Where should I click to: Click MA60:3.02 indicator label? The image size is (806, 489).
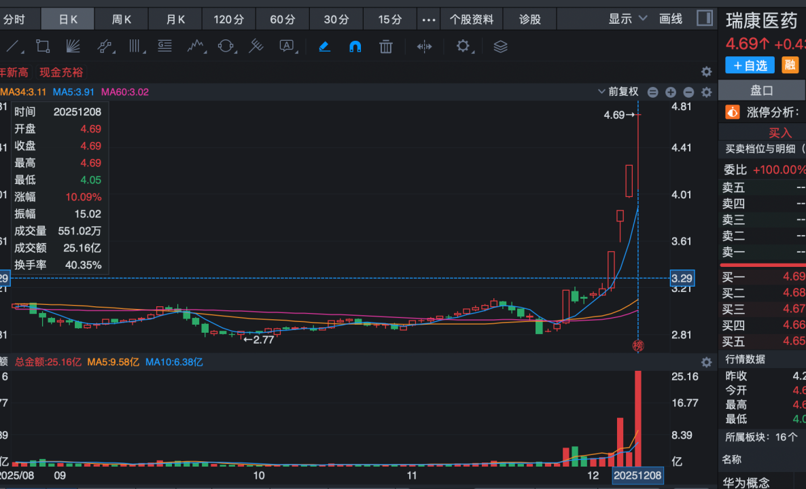(125, 92)
